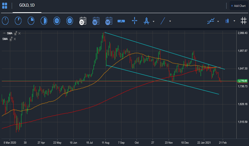Click the 8 Mar 2020 date label
Image resolution: width=249 pixels, height=146 pixels.
tap(10, 143)
